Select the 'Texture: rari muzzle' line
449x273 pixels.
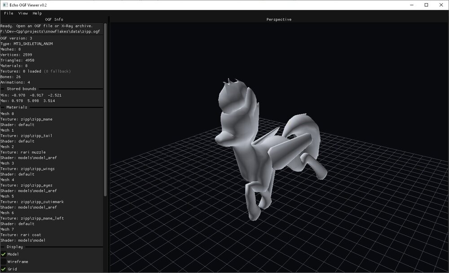23,152
